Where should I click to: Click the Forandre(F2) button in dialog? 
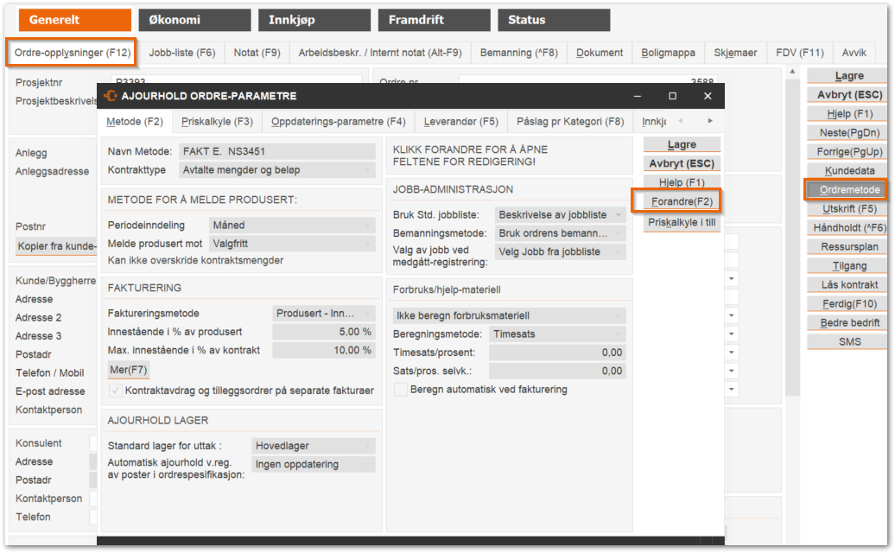(682, 201)
